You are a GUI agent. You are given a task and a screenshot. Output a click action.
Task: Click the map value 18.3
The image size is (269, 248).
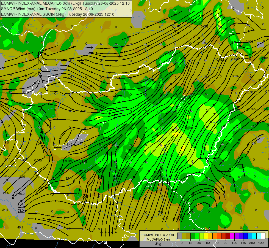click(69, 178)
